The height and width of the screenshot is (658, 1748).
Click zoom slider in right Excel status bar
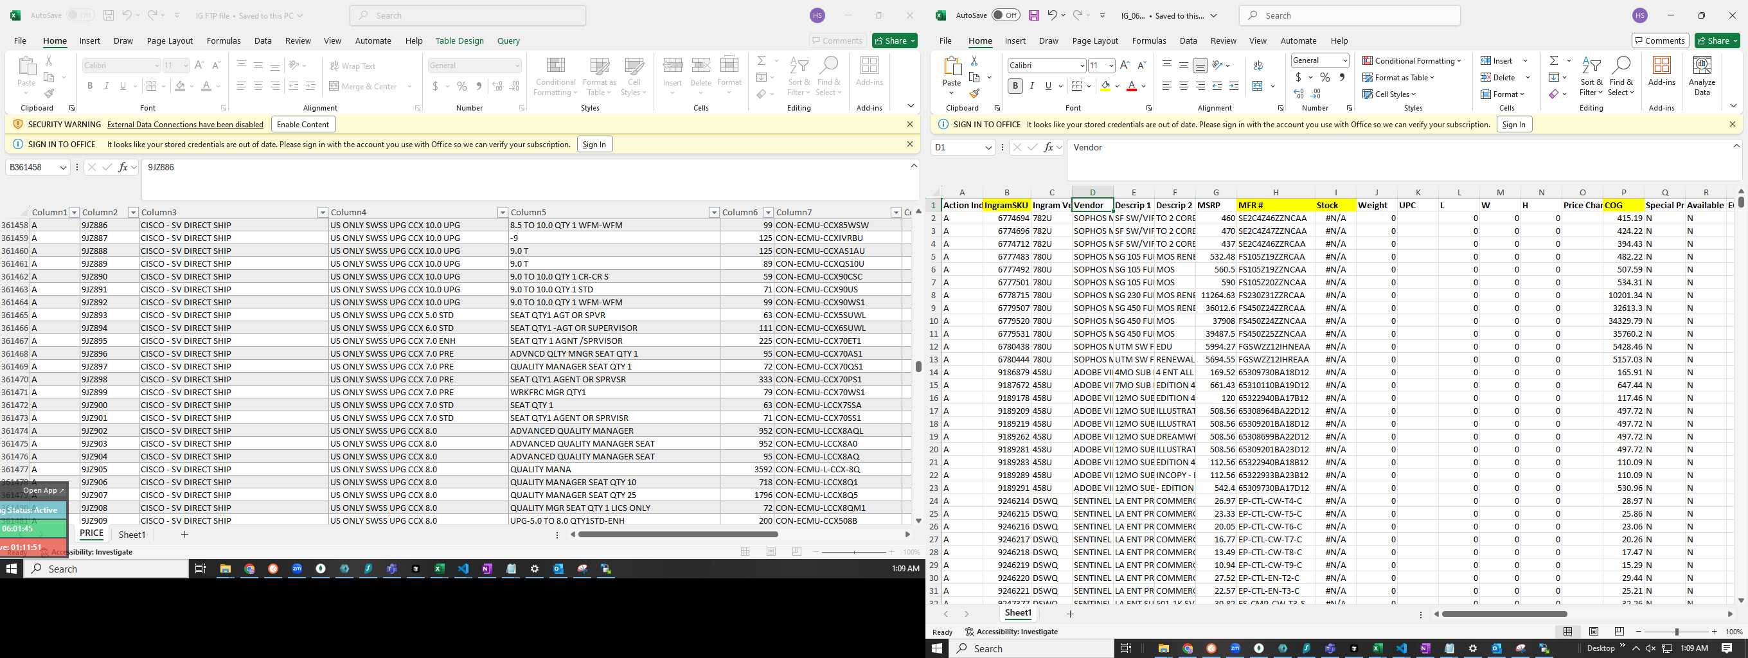(1676, 632)
